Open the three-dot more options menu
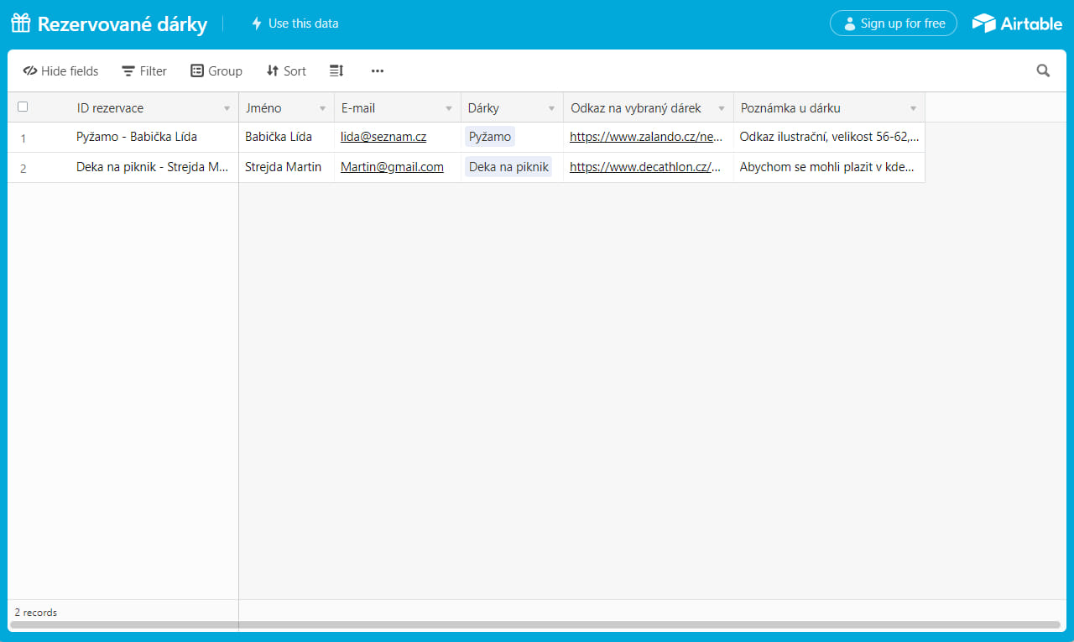The width and height of the screenshot is (1074, 642). tap(378, 71)
